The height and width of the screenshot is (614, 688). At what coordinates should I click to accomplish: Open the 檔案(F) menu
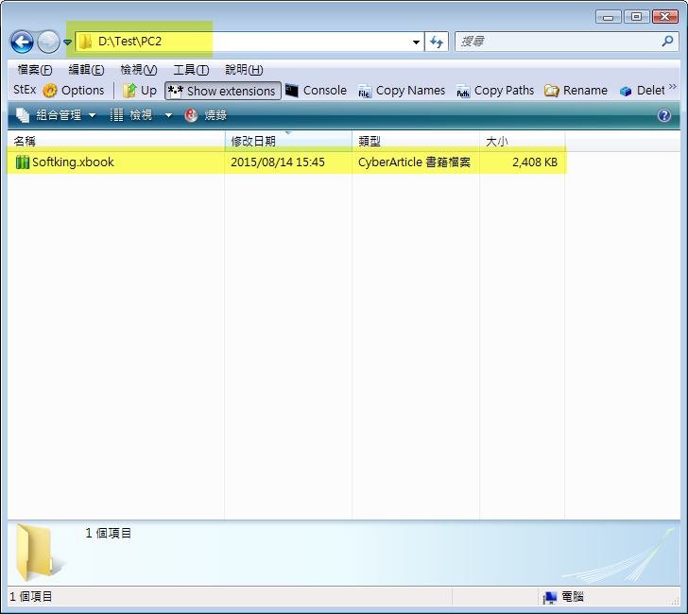pyautogui.click(x=34, y=70)
